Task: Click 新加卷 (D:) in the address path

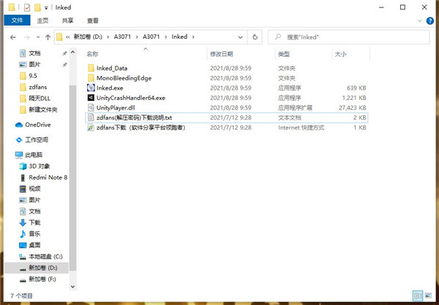Action: pos(88,37)
